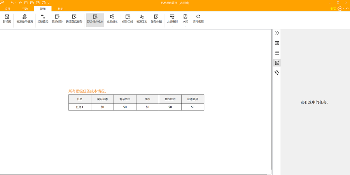Show the resource usage view
The width and height of the screenshot is (350, 175).
pyautogui.click(x=25, y=20)
